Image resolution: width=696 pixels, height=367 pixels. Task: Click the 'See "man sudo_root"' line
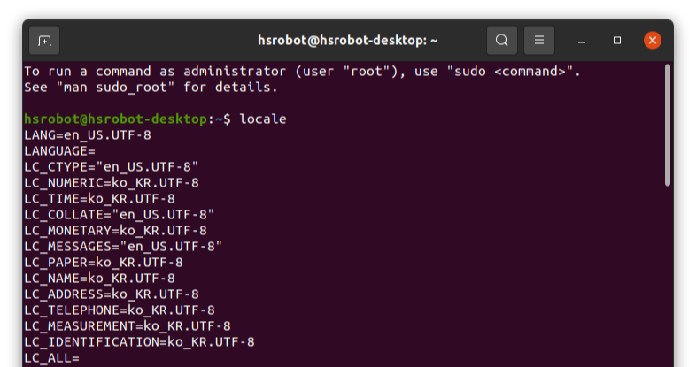(151, 88)
